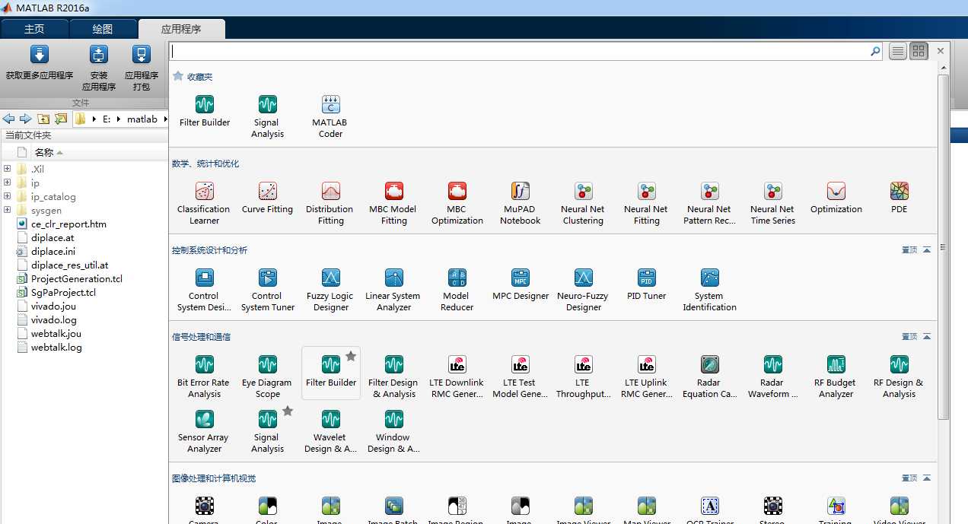Open Classification Learner app
The height and width of the screenshot is (524, 968).
click(204, 203)
